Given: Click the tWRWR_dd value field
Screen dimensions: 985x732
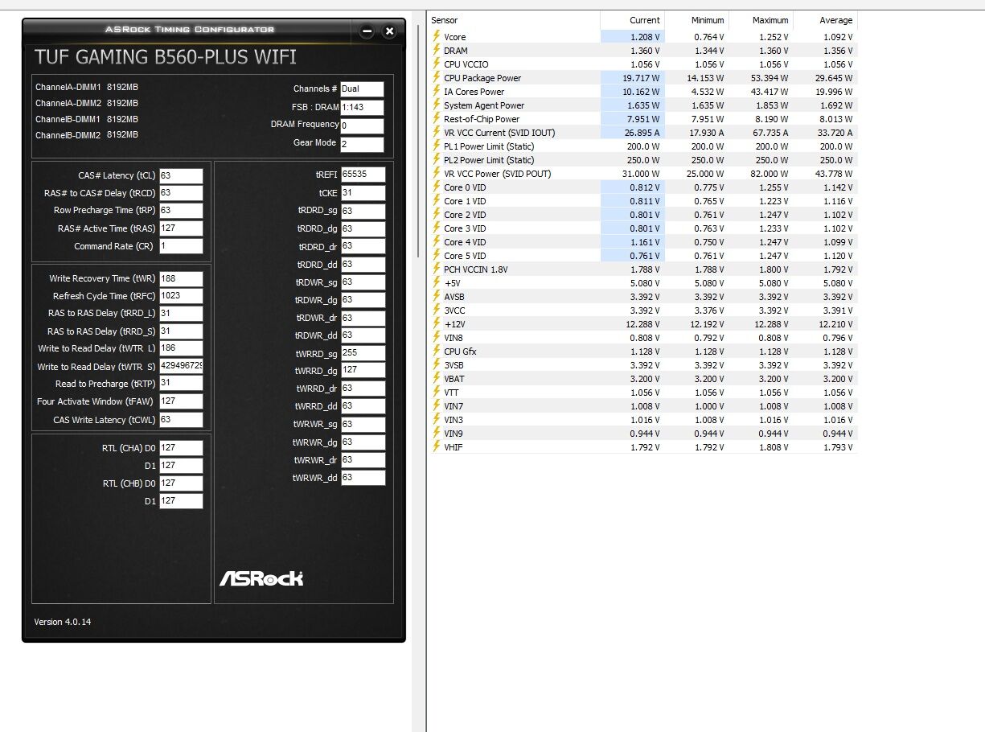Looking at the screenshot, I should pyautogui.click(x=363, y=478).
